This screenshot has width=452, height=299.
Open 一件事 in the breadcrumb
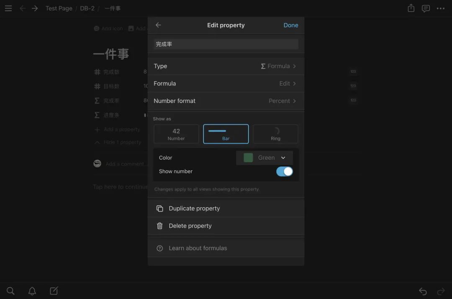[x=113, y=8]
